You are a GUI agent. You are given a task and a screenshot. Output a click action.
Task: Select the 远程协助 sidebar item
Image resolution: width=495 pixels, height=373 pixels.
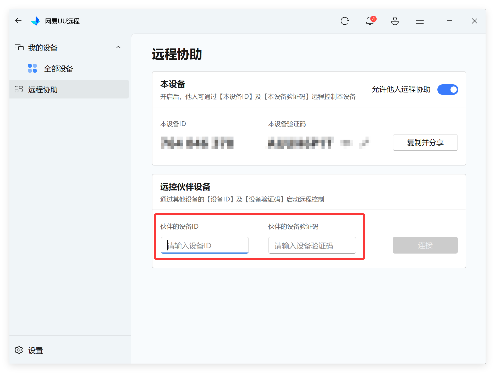[69, 89]
